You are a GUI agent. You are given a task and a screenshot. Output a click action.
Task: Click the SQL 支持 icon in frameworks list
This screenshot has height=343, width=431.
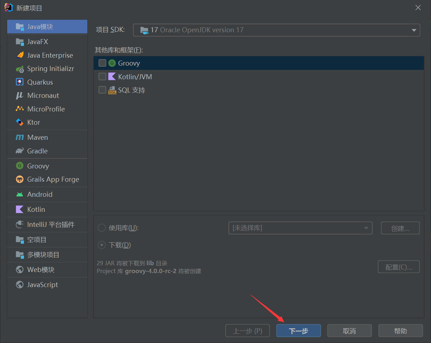[112, 90]
